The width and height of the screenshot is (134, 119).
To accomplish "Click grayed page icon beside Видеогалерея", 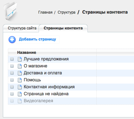I will 20,101.
